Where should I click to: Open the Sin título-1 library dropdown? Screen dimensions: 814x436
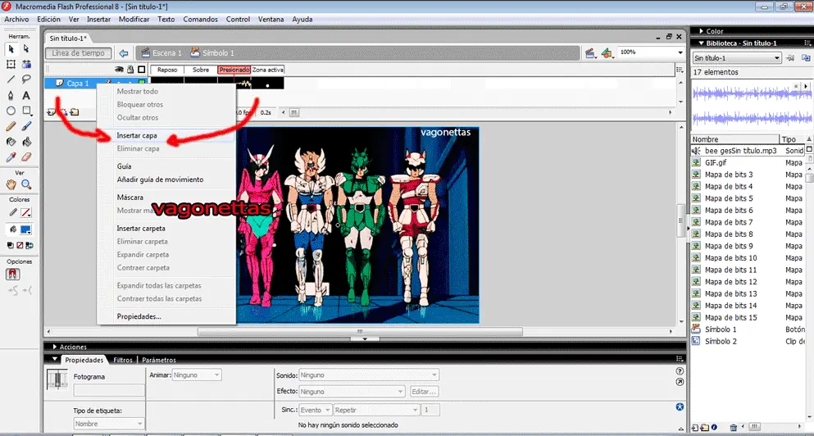[737, 58]
